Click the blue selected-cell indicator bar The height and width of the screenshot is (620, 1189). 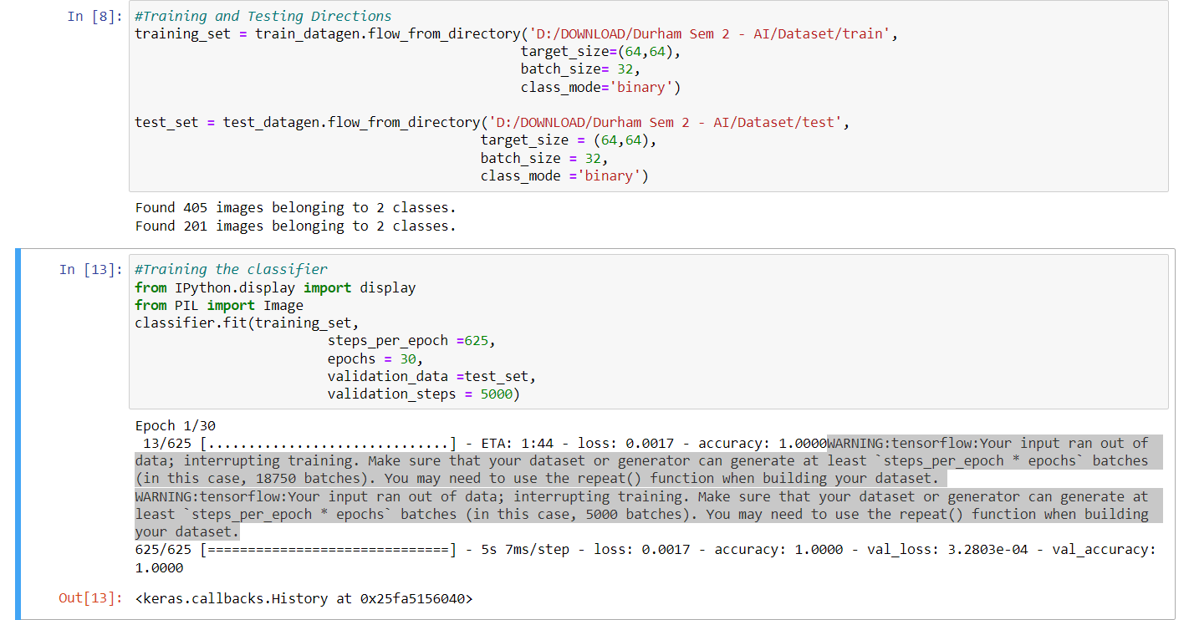18,433
